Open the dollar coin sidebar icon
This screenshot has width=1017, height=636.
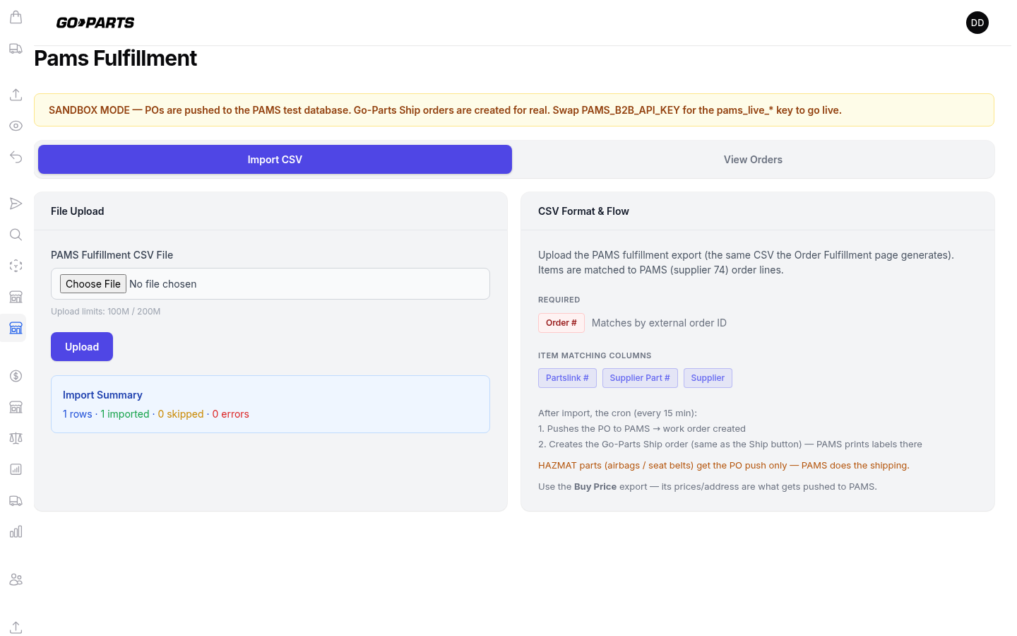pos(16,376)
